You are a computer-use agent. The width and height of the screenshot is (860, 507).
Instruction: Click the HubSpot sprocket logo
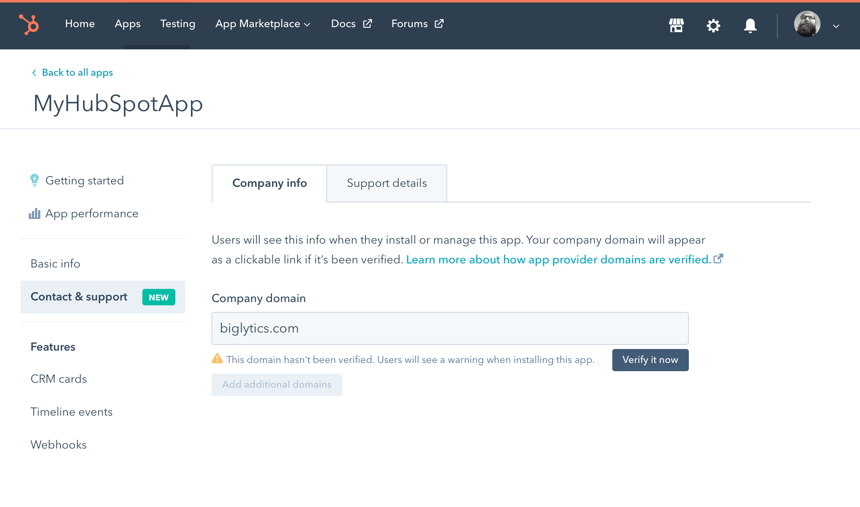click(29, 25)
